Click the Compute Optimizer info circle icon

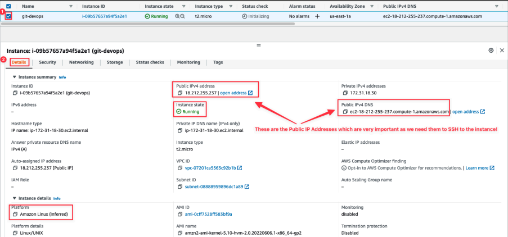click(344, 168)
